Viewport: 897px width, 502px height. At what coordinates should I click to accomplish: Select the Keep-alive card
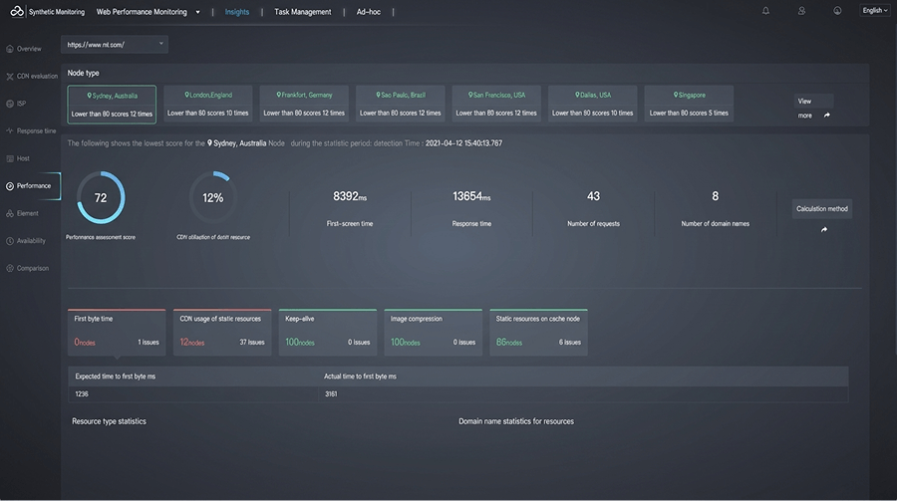[328, 333]
